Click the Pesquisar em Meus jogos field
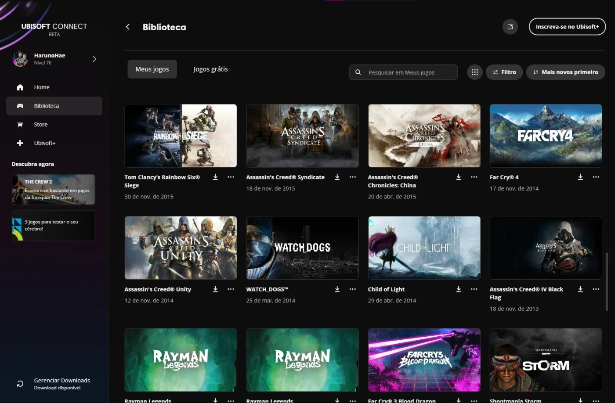 click(x=403, y=72)
